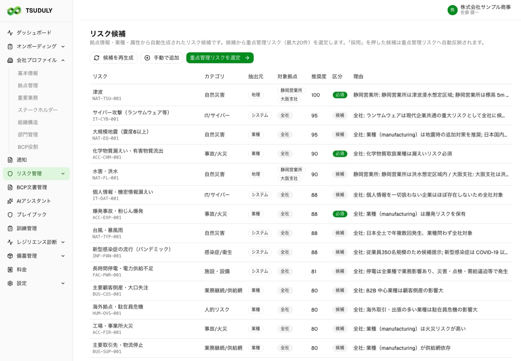Click the 重点管理リスクを選定 button
Viewport: 521px width, 361px height.
220,58
